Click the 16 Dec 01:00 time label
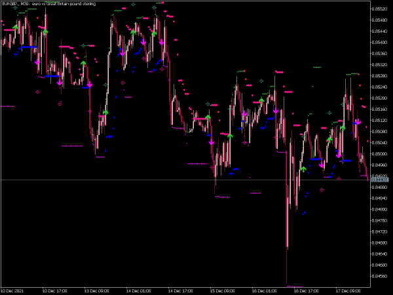The width and height of the screenshot is (393, 295). [x=264, y=290]
